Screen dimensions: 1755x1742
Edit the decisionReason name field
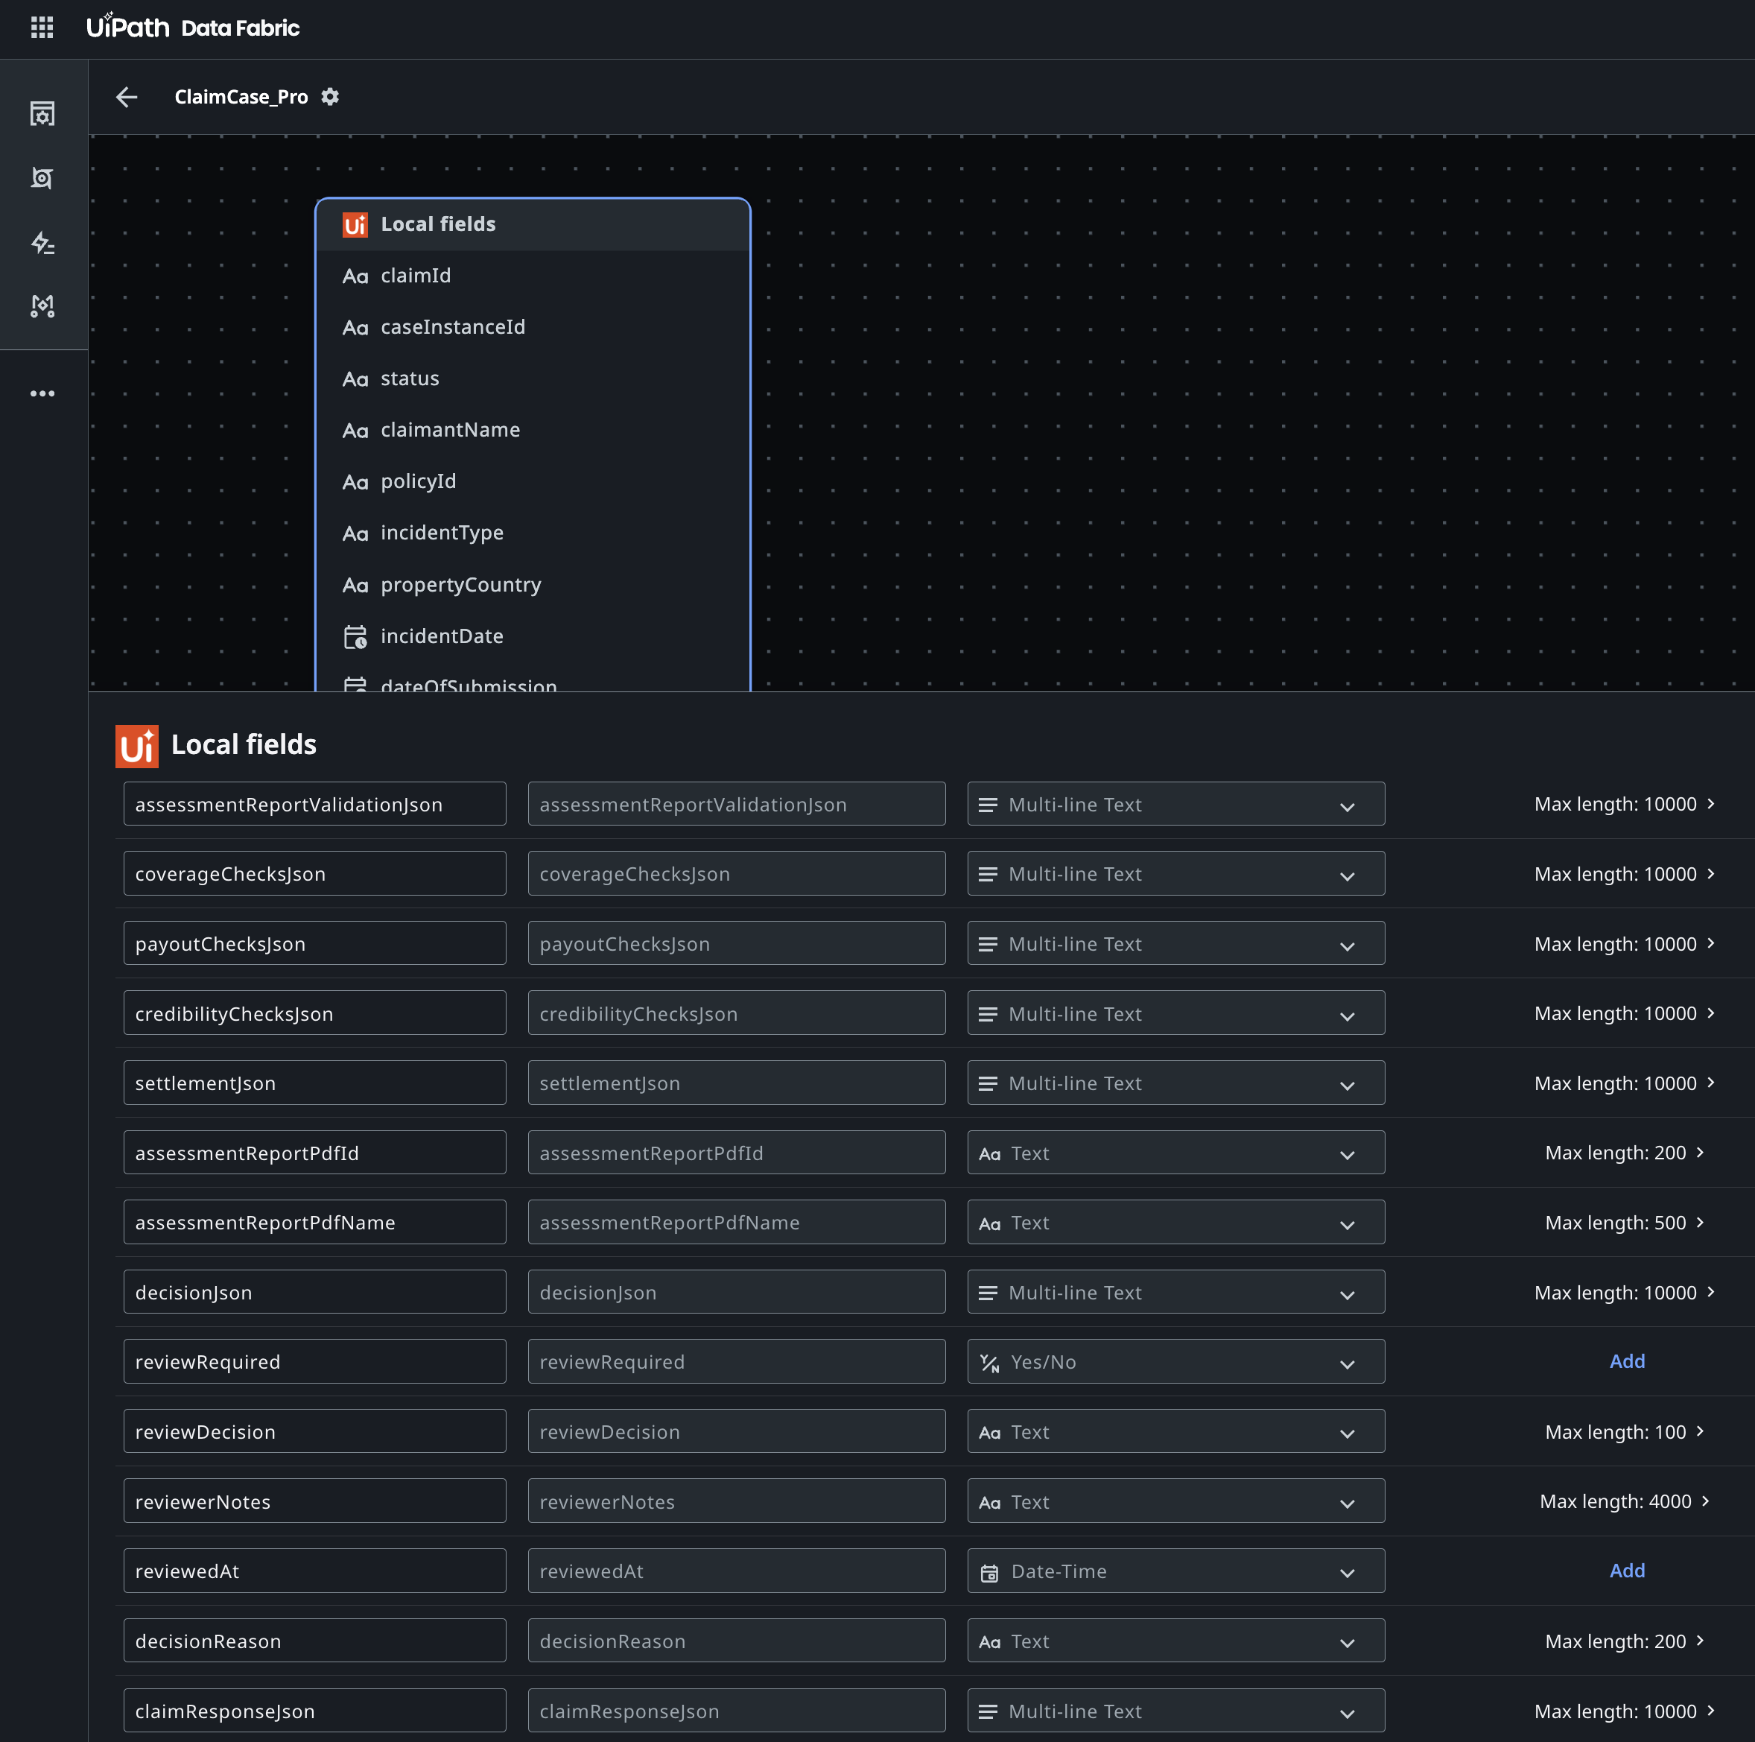pos(314,1641)
